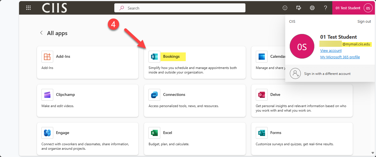Open the notes pencil icon in header
This screenshot has height=157, width=376.
click(299, 8)
